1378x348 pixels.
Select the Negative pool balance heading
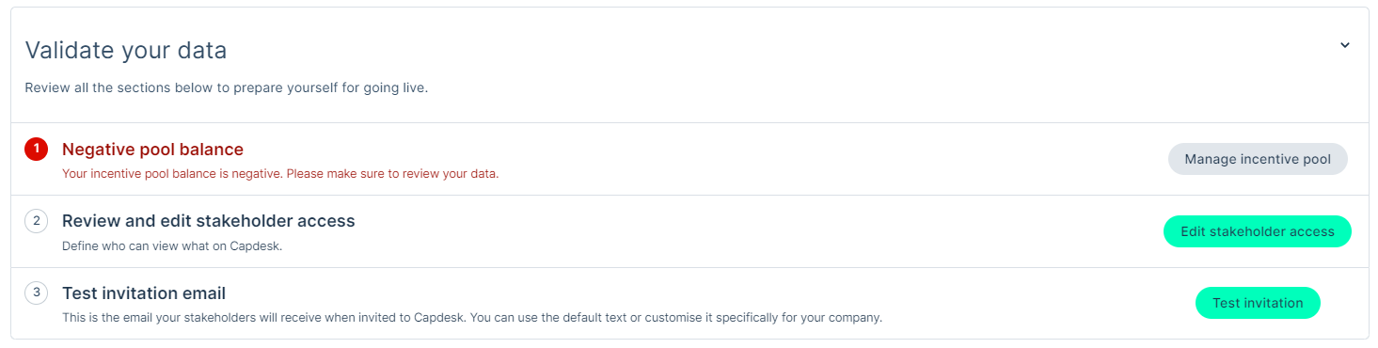click(152, 150)
